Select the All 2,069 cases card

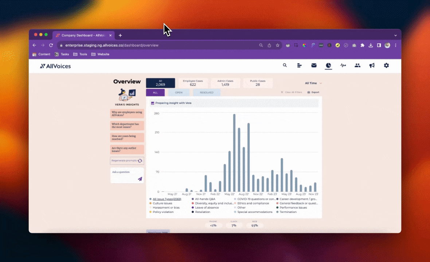[x=160, y=83]
